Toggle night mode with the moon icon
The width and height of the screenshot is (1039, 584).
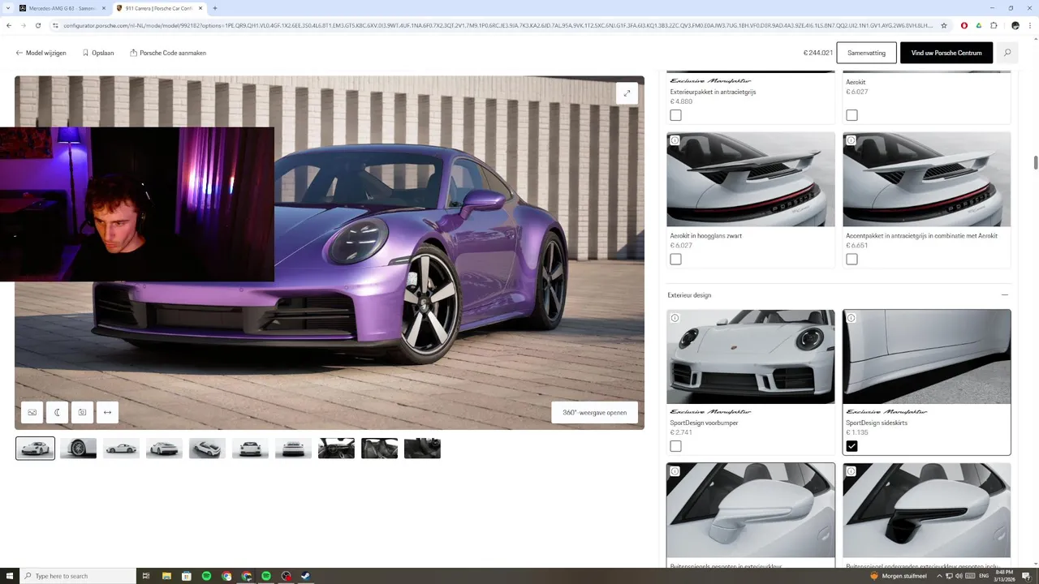pyautogui.click(x=58, y=412)
